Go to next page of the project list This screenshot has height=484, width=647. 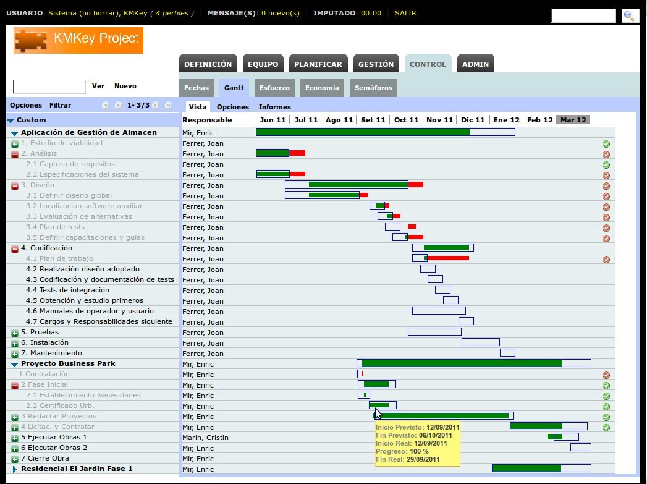(x=155, y=106)
